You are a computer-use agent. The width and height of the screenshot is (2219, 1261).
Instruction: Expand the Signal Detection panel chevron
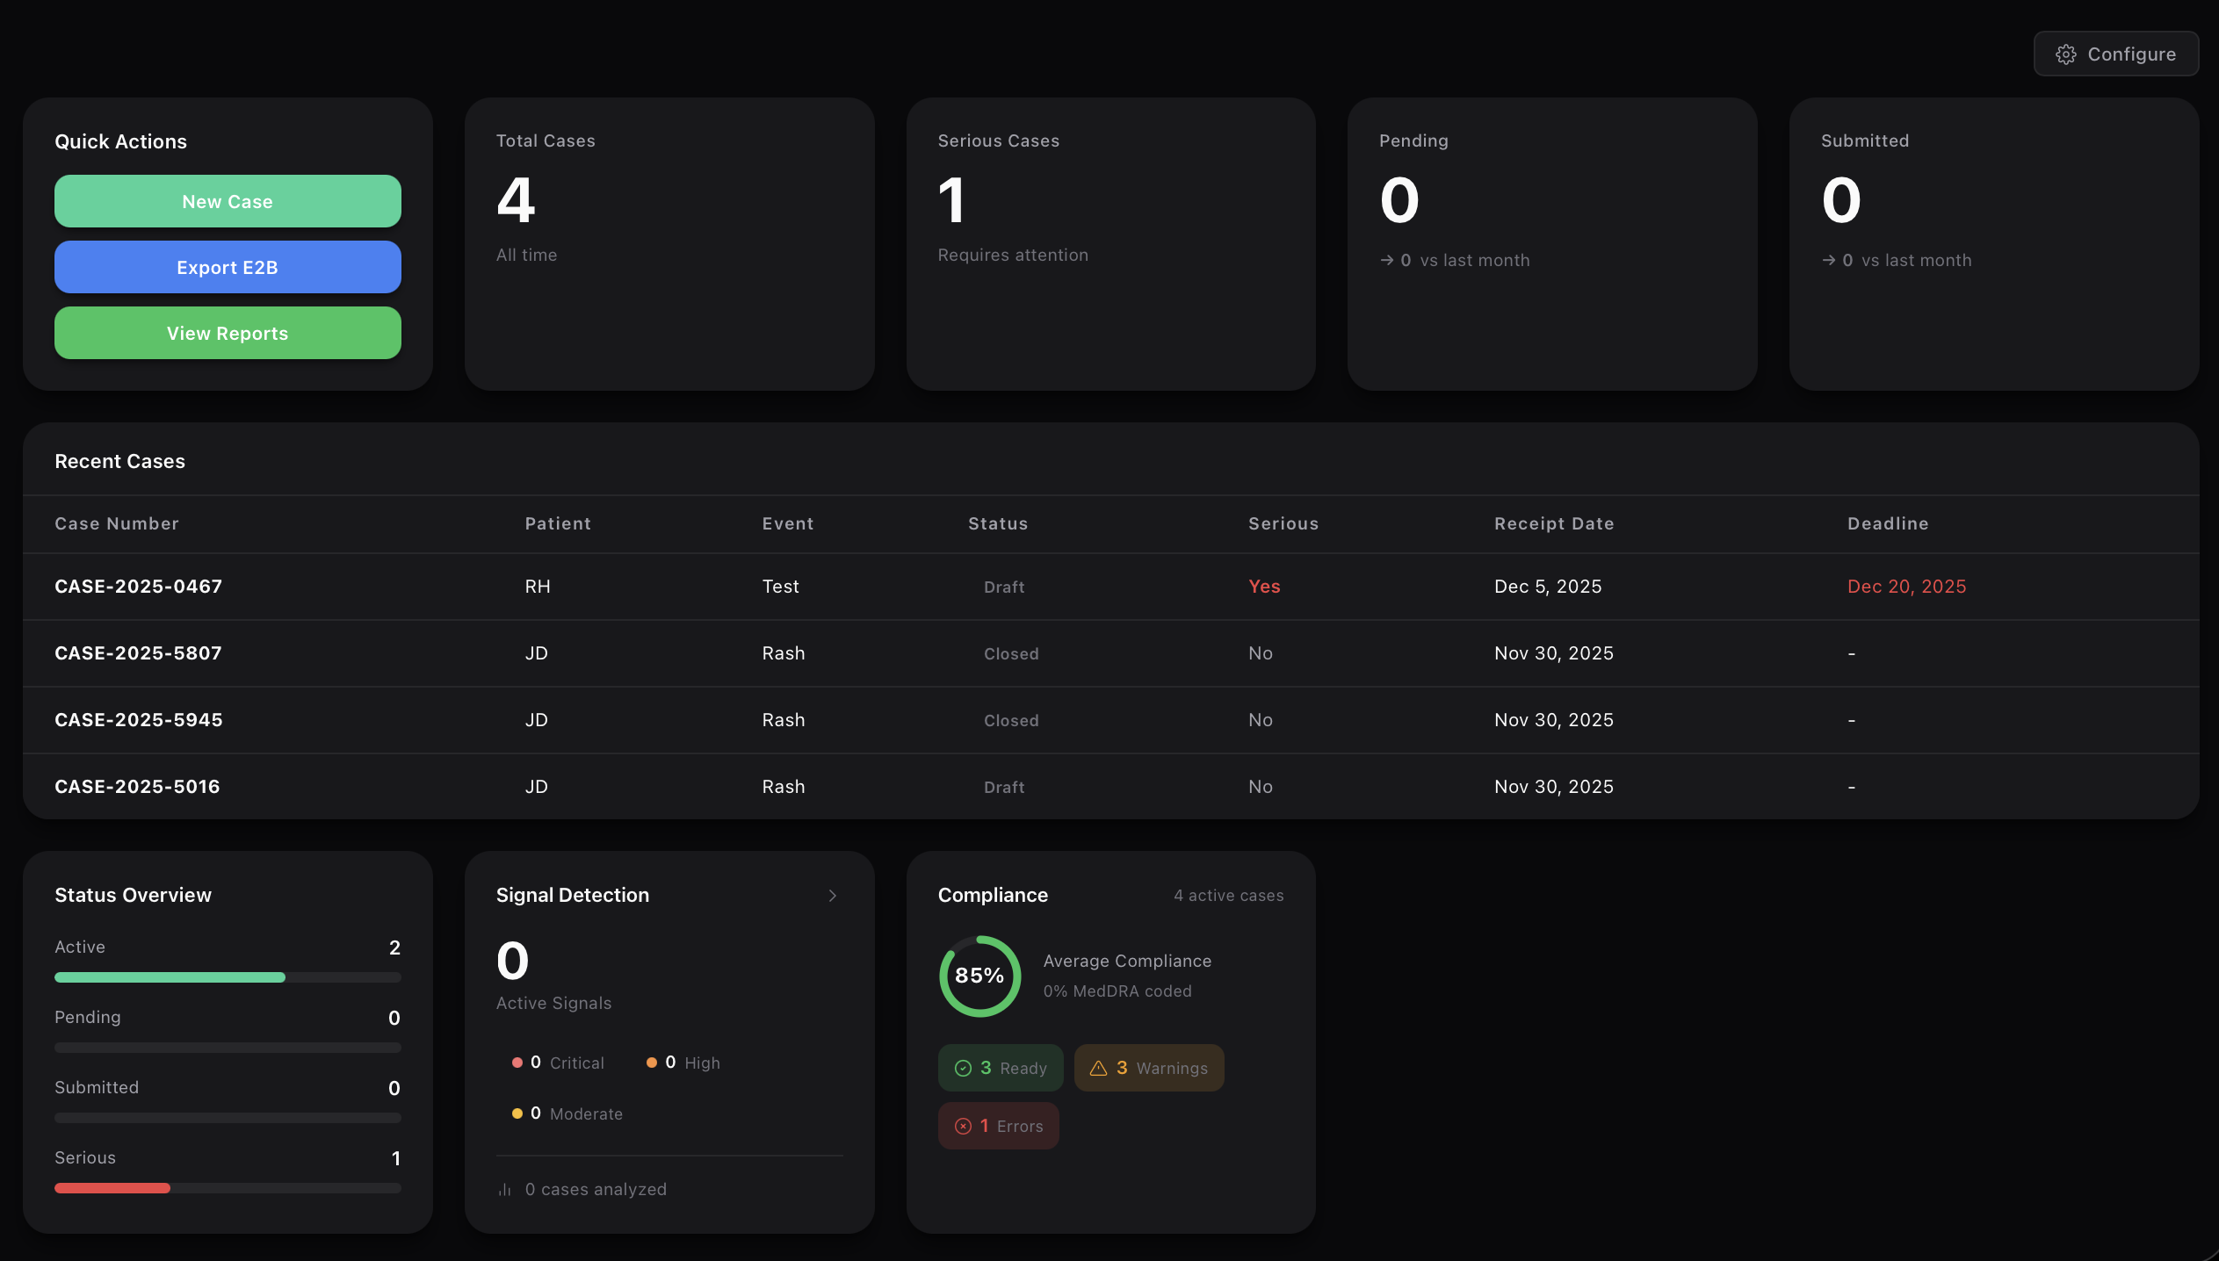pos(832,896)
